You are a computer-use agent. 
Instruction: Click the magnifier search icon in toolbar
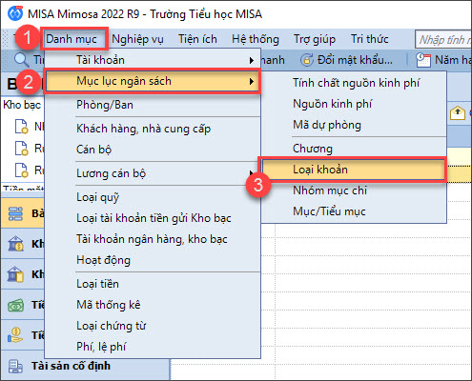coord(21,60)
